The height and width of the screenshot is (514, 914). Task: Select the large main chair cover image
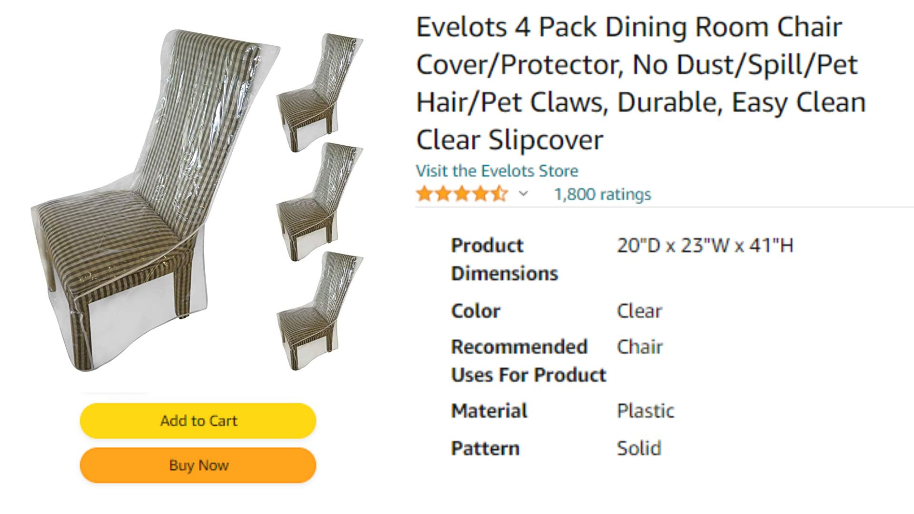156,200
